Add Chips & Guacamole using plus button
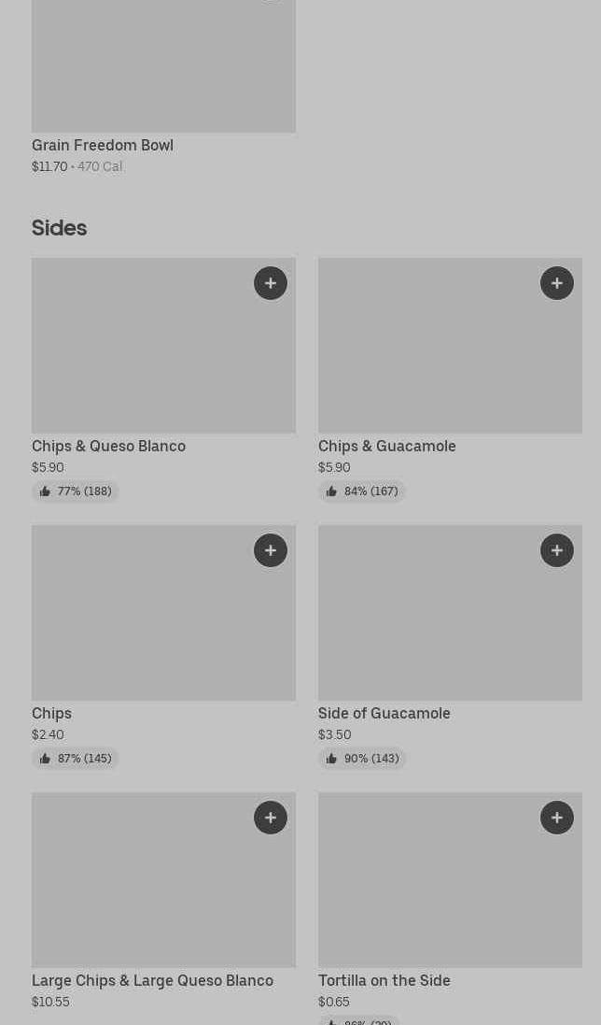Viewport: 601px width, 1025px height. [557, 283]
